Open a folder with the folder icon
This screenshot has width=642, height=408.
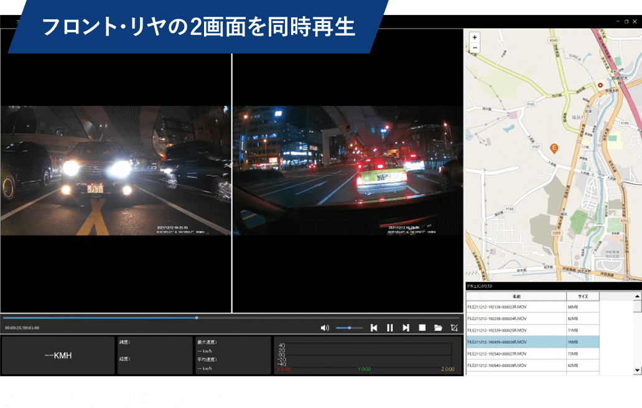(438, 328)
